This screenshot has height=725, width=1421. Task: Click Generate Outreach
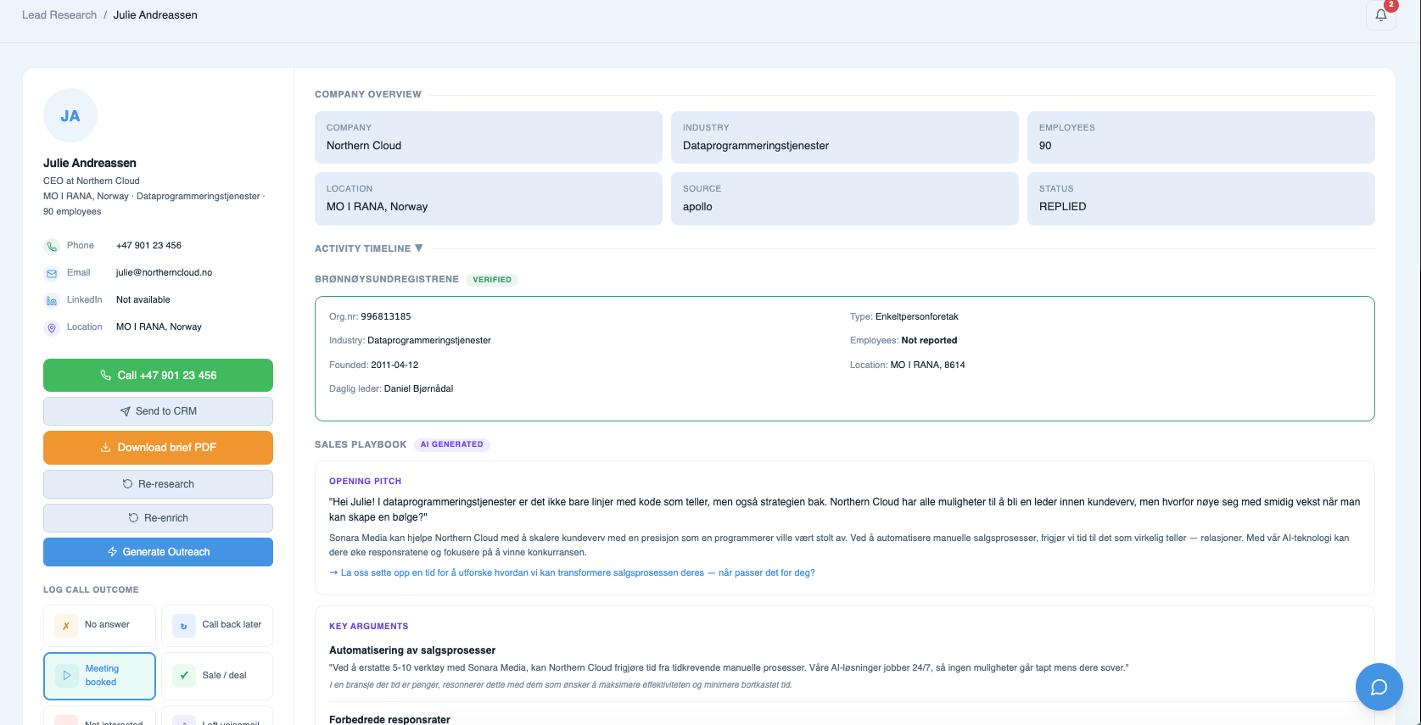[158, 552]
